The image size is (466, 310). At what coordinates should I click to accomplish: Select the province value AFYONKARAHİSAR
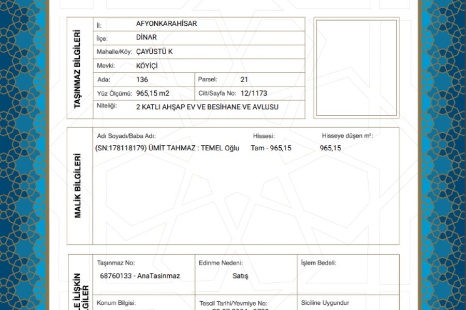point(166,23)
